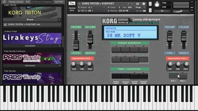Viewport: 198px width, 111px height.
Task: Go to previous instrument arrow
Action: pyautogui.click(x=128, y=4)
